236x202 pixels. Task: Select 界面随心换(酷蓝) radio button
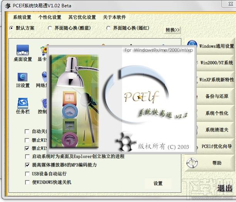tap(50, 28)
